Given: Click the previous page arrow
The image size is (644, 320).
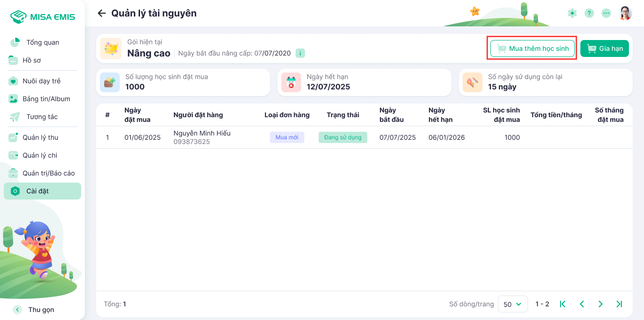Looking at the screenshot, I should 582,304.
